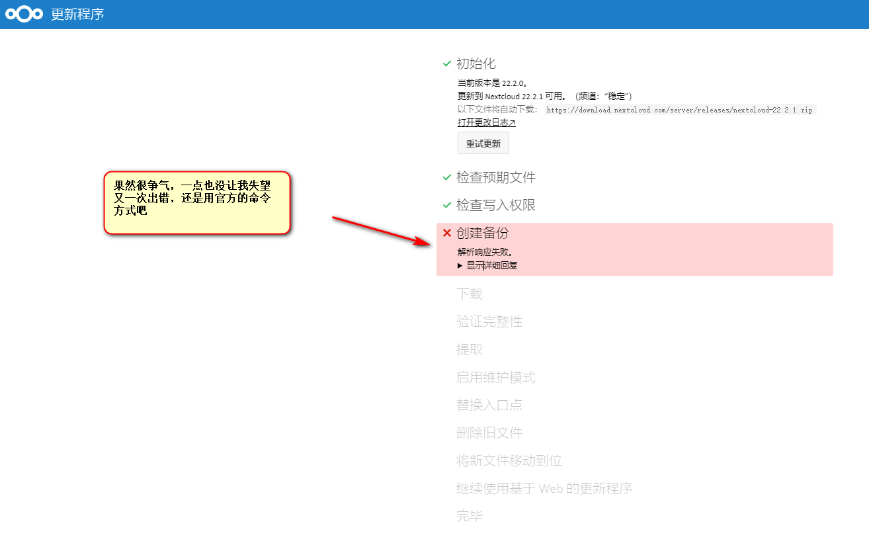
Task: Click the 解析响应失败 error message
Action: pyautogui.click(x=485, y=252)
